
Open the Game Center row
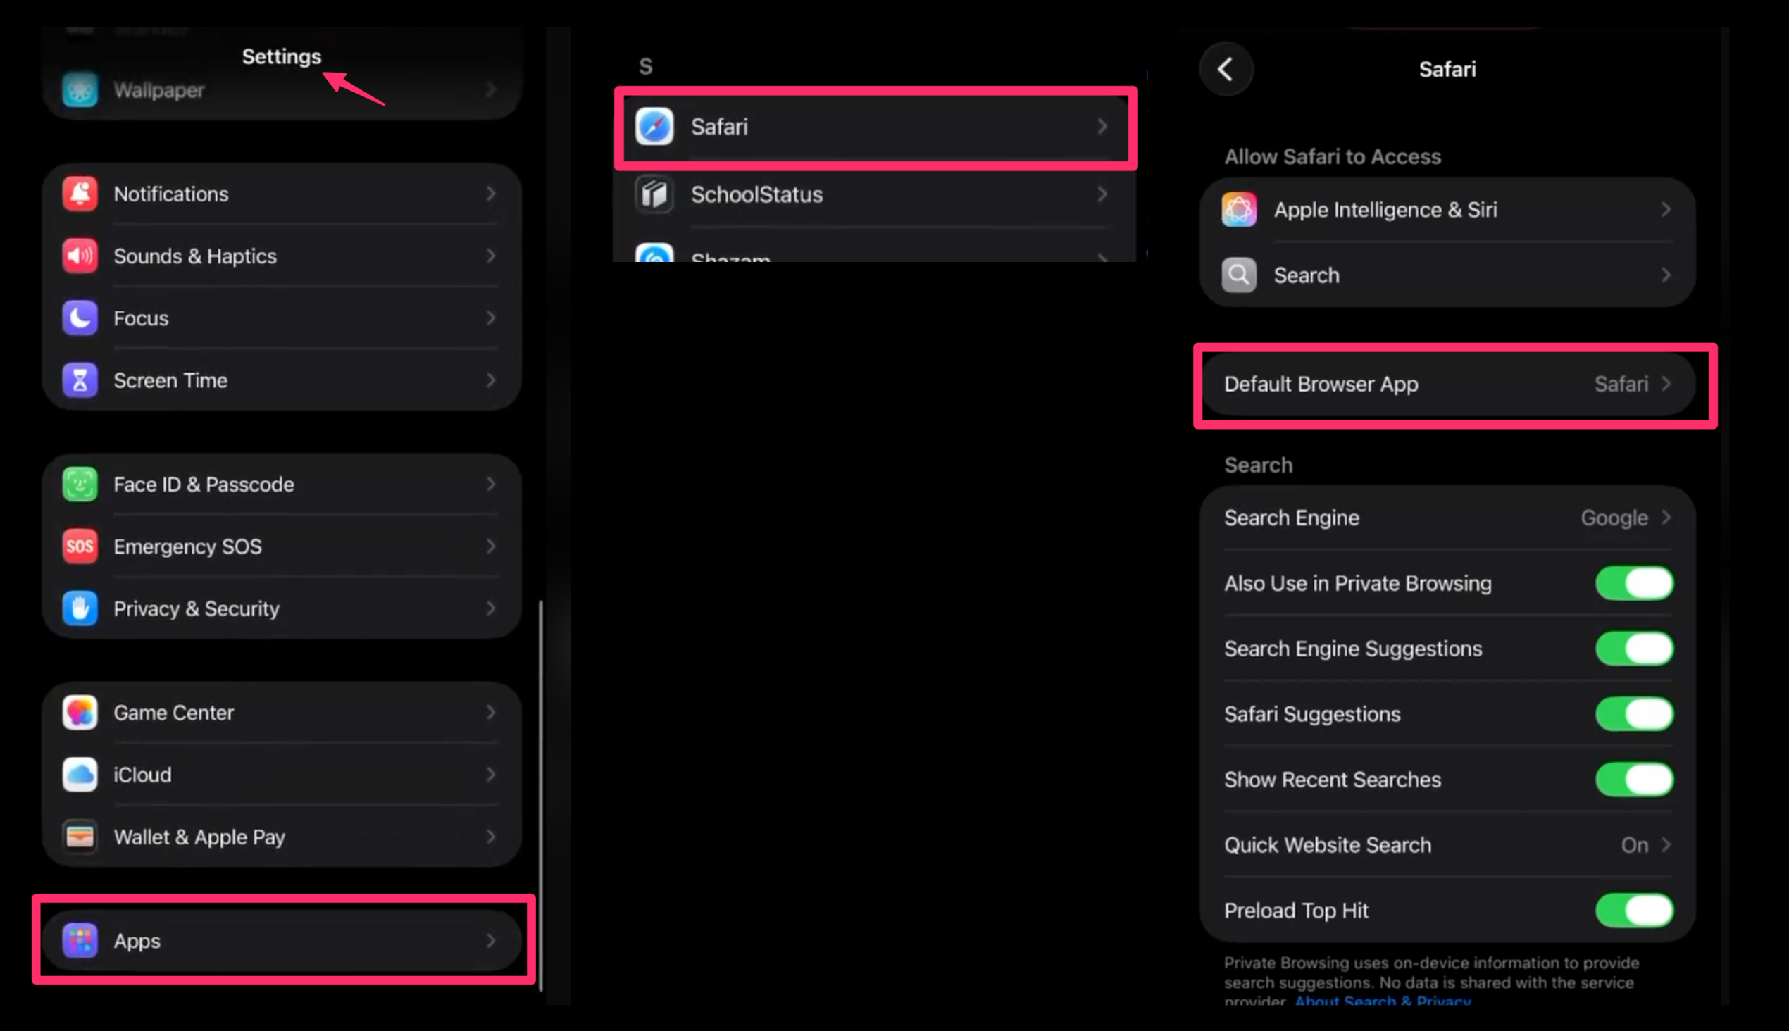pos(282,713)
